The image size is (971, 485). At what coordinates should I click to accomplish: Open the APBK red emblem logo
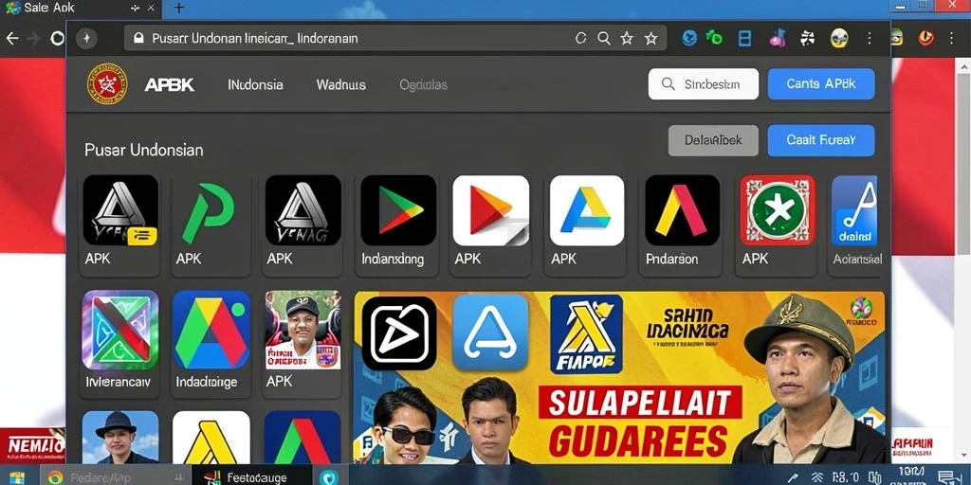[107, 84]
